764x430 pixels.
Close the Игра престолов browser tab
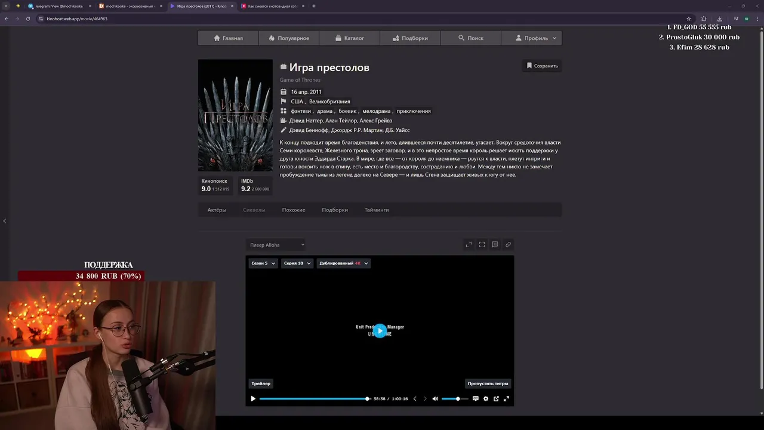point(232,6)
